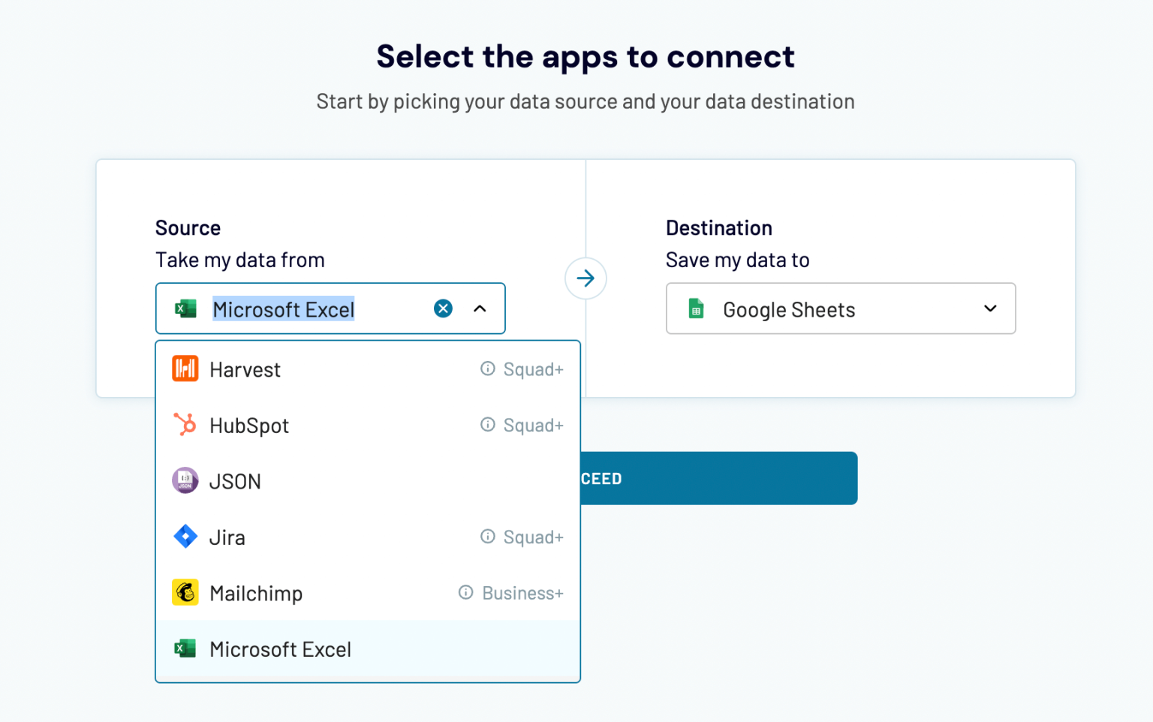Choose HubSpot from the source list

[x=248, y=425]
